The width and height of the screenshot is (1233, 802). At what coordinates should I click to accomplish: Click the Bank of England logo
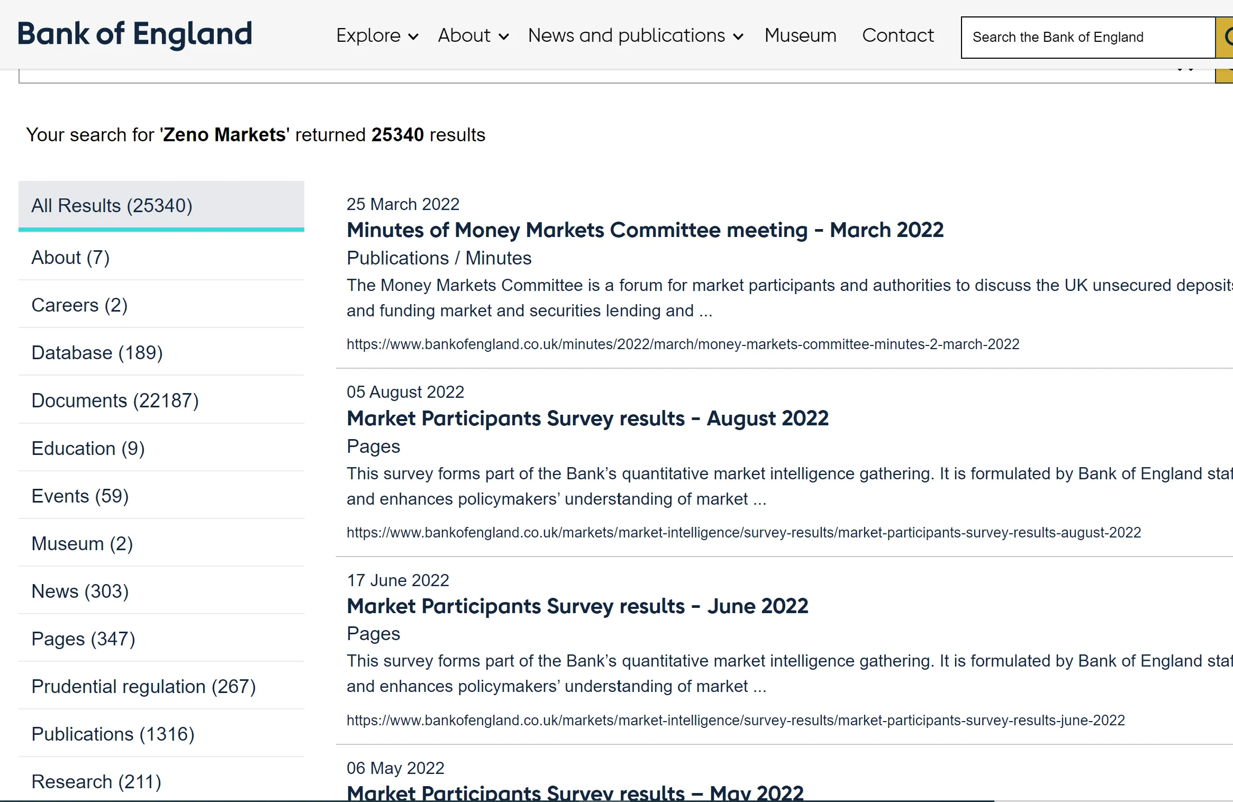coord(135,34)
